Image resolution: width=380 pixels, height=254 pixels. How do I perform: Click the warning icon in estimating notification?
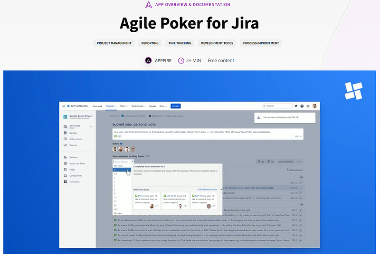coord(258,118)
